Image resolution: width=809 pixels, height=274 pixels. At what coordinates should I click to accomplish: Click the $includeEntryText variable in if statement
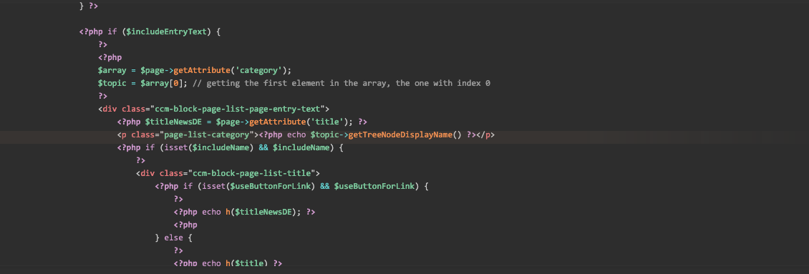point(166,31)
